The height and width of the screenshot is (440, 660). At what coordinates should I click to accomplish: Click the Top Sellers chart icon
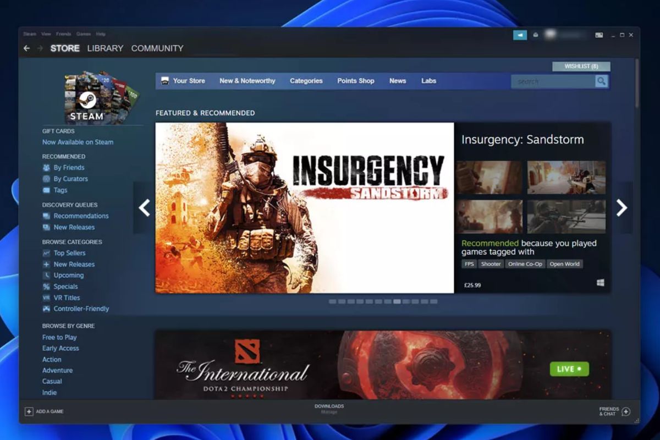pos(46,253)
